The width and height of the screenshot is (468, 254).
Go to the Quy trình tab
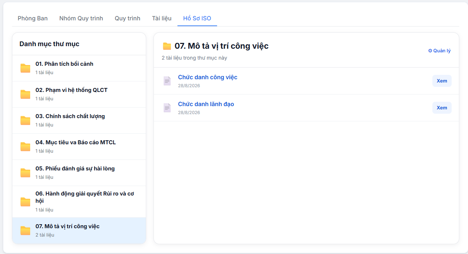click(128, 18)
